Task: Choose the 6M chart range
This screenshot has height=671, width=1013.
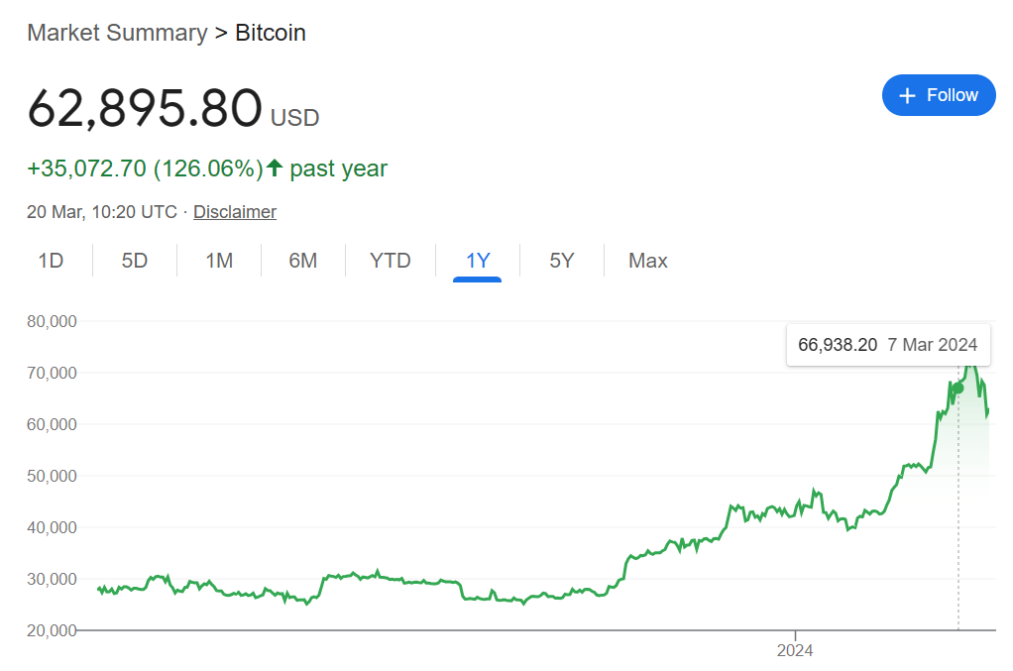Action: pyautogui.click(x=303, y=261)
